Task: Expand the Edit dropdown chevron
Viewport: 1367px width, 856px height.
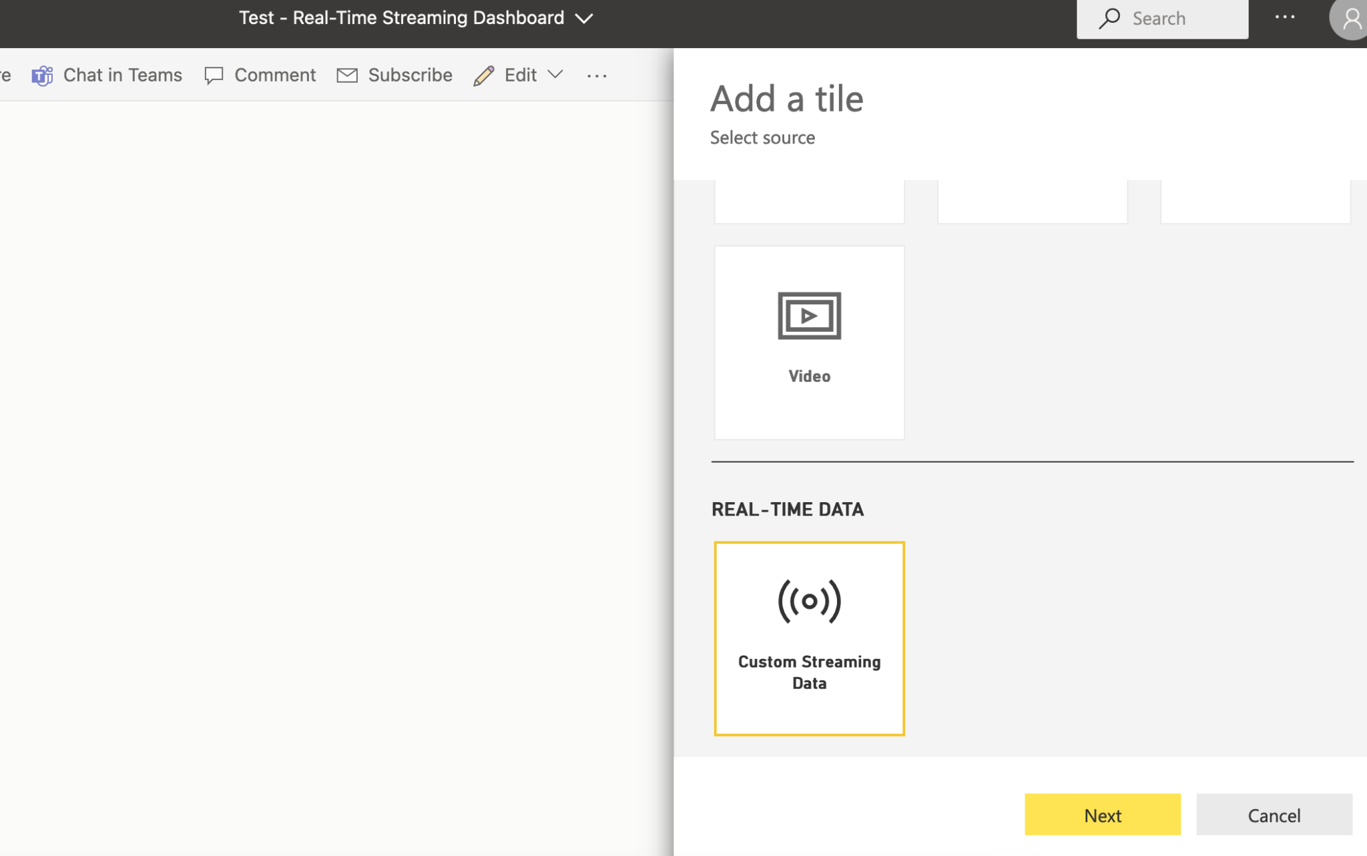Action: pos(555,75)
